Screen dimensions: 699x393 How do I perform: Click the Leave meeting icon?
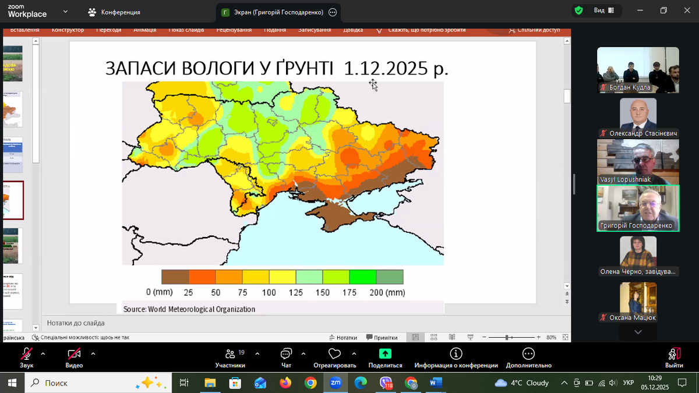(674, 354)
